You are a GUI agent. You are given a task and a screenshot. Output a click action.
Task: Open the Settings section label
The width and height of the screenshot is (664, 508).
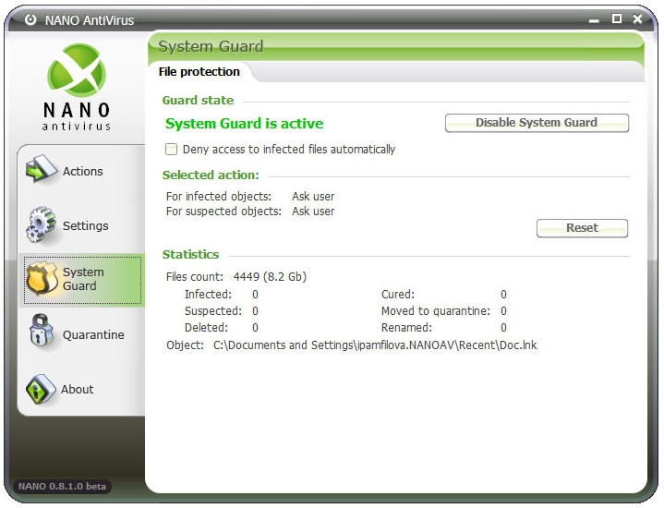point(86,225)
